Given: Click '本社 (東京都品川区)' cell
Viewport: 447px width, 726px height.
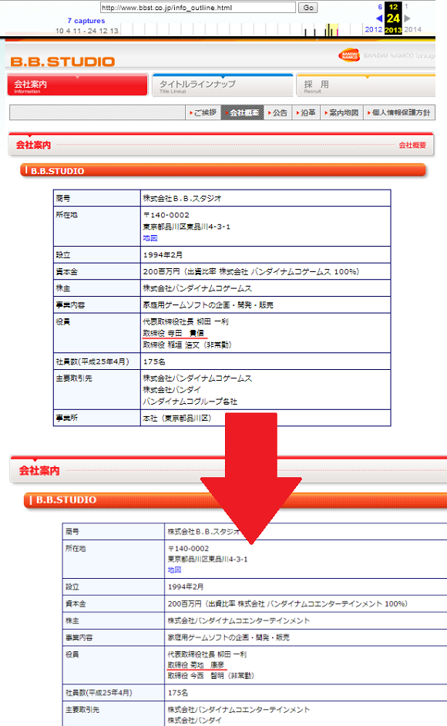Looking at the screenshot, I should (265, 418).
